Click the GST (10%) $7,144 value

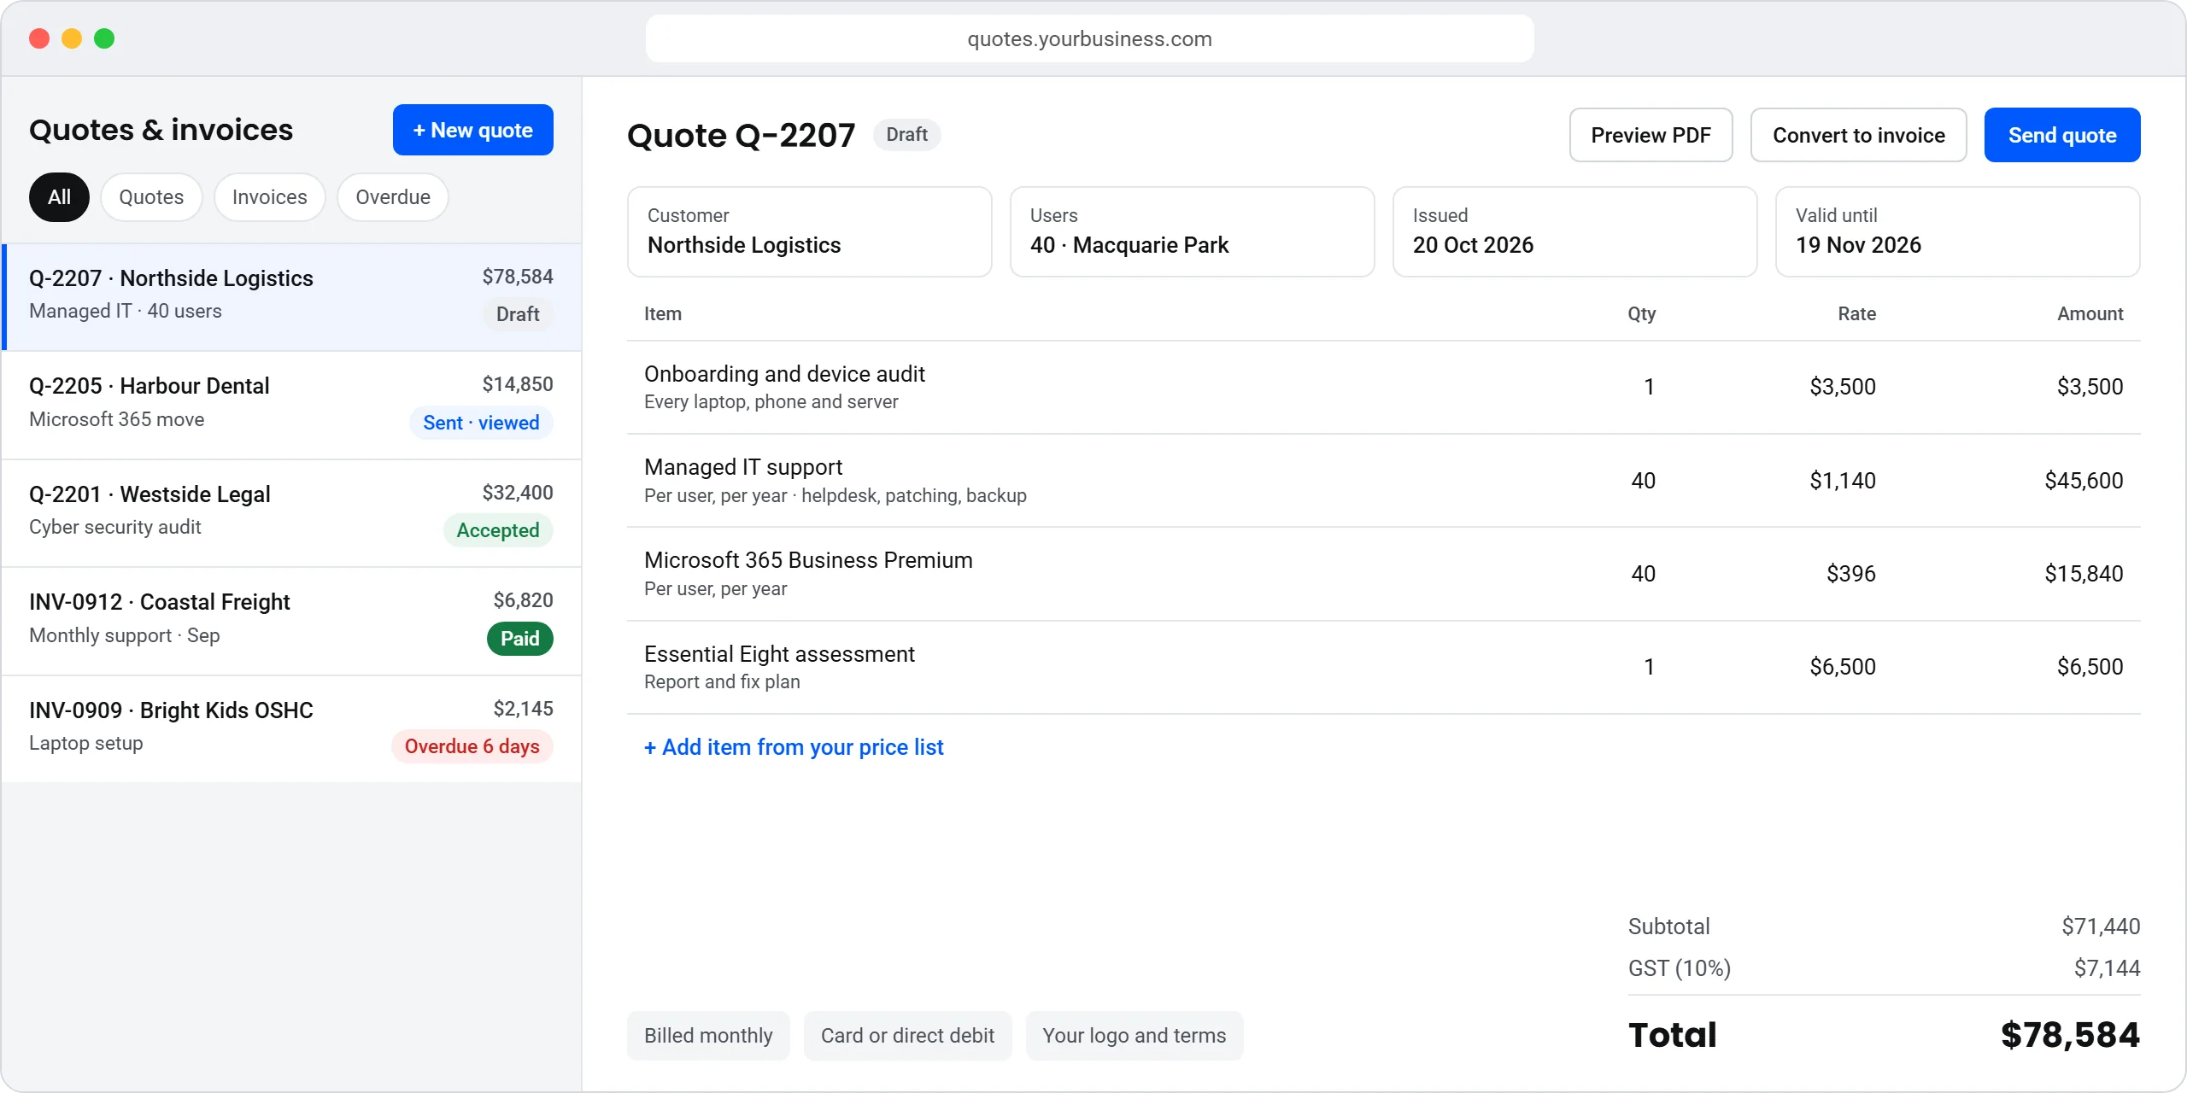[x=2107, y=968]
